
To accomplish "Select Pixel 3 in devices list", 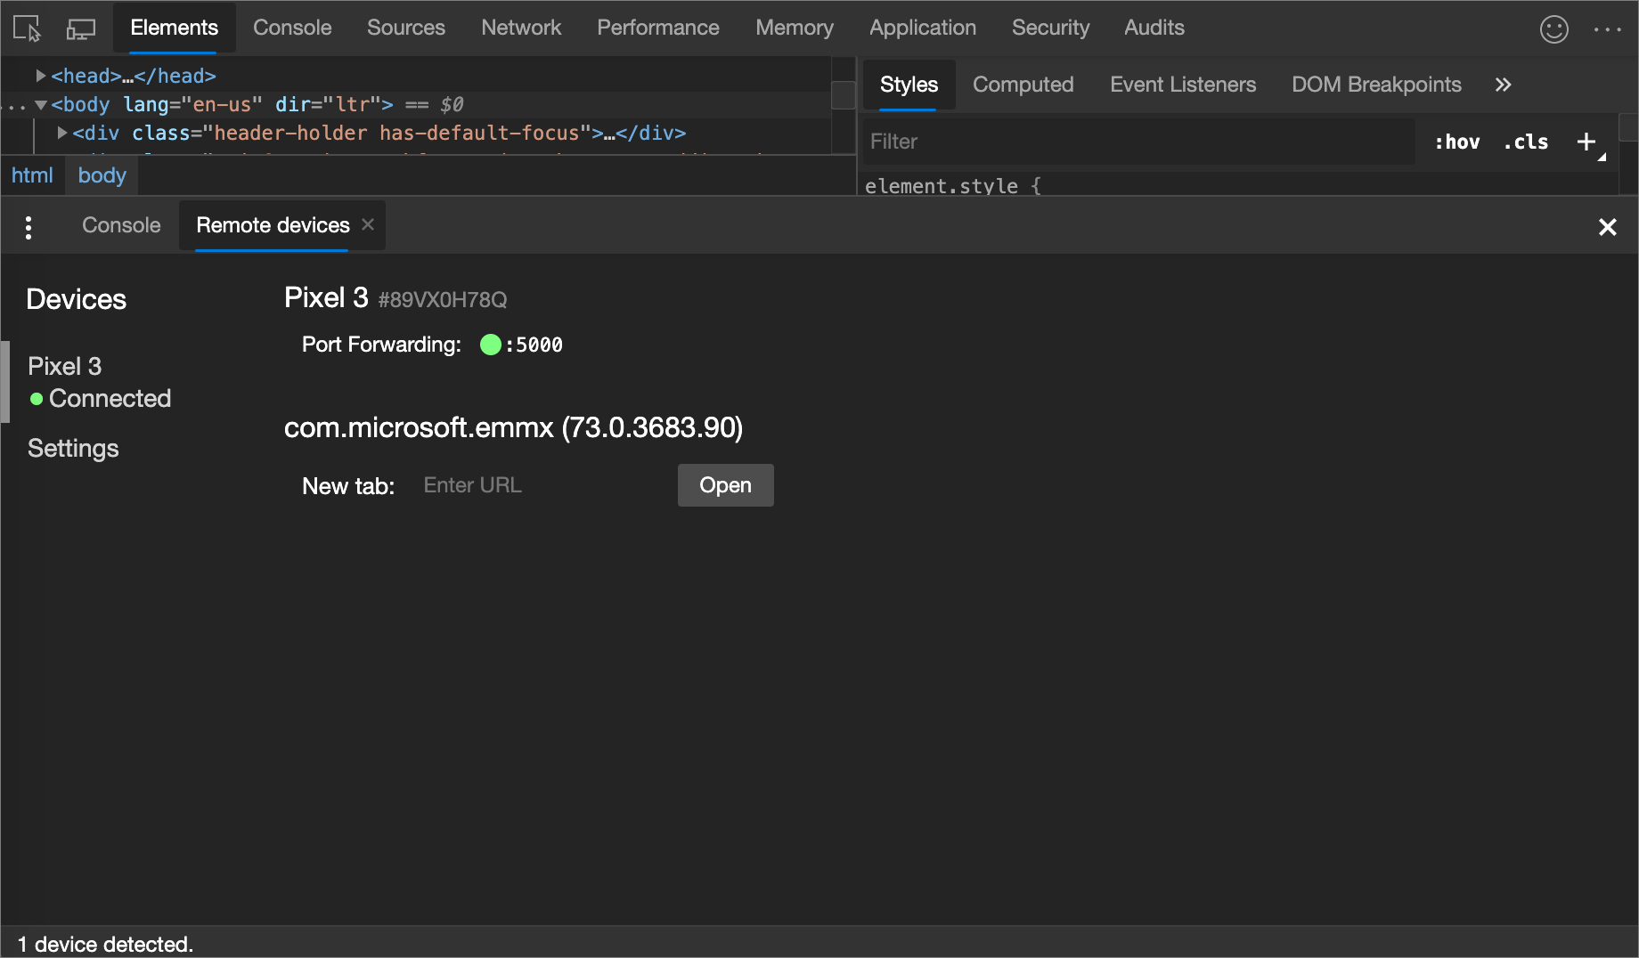I will pyautogui.click(x=64, y=366).
